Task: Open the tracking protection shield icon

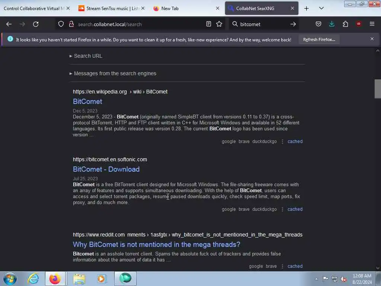Action: point(61,24)
